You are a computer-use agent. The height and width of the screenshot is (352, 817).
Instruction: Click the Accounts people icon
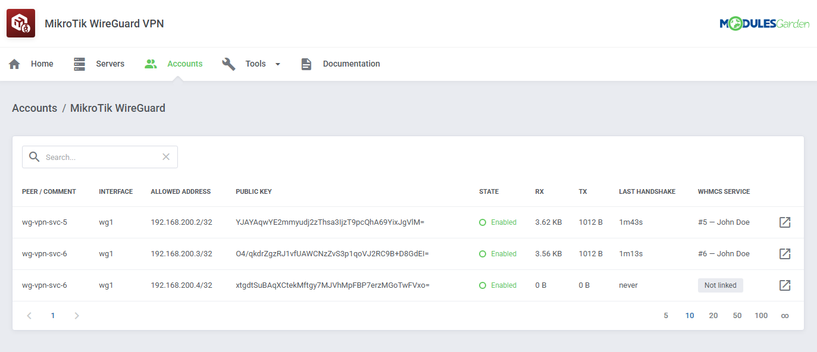(151, 64)
